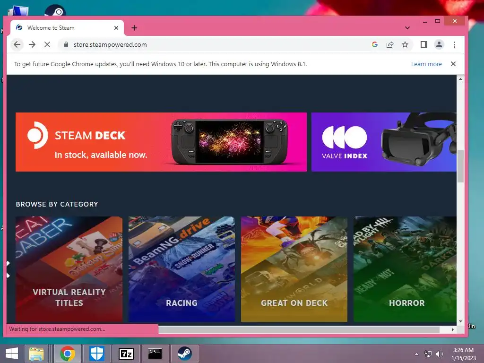Expand the tab search chevron
Screen dimensions: 484x363
[x=407, y=28]
